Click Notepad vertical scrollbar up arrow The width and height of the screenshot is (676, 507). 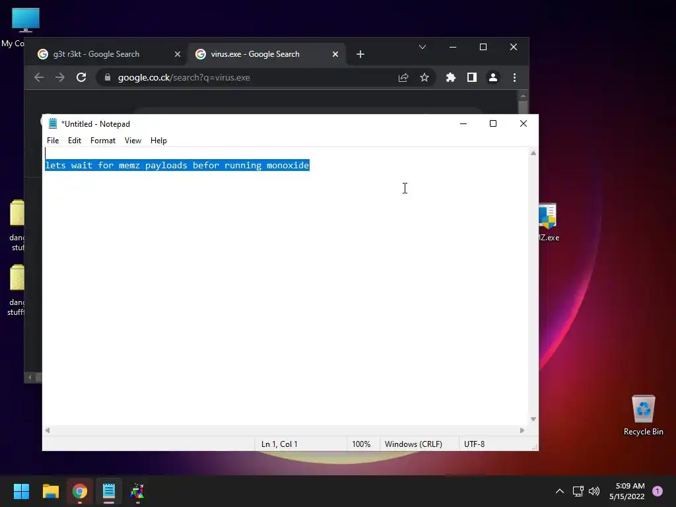533,153
